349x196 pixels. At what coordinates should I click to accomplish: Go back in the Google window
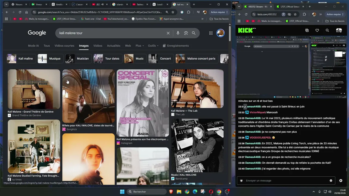(7, 12)
